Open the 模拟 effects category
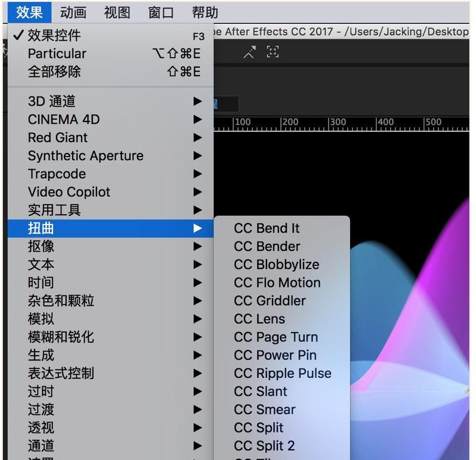The height and width of the screenshot is (460, 476). (111, 319)
